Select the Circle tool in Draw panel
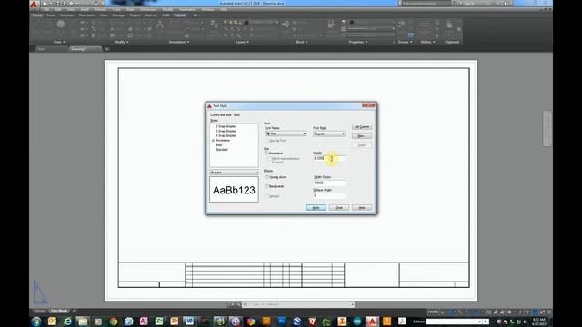582x327 pixels. (61, 25)
